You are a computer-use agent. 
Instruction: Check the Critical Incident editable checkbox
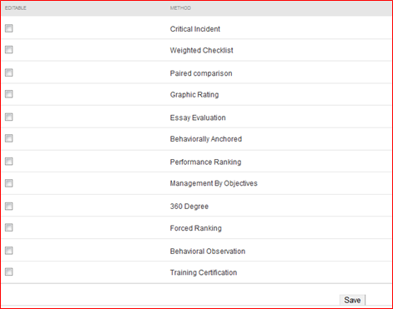(9, 28)
